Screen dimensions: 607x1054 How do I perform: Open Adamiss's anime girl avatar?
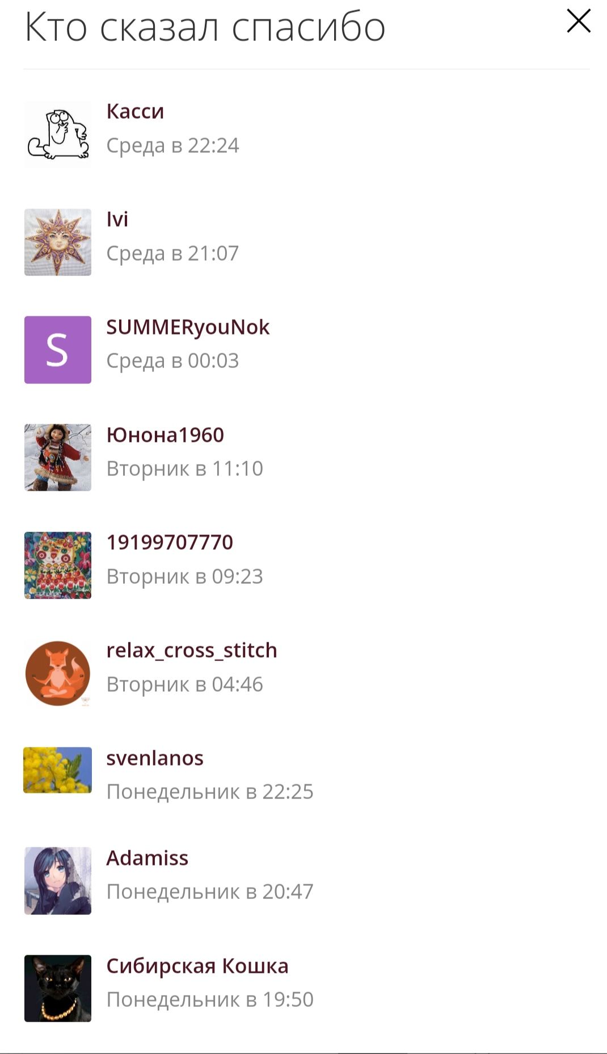[58, 881]
